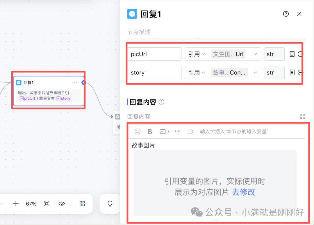Expand the 故事...Con... reference selector

(235, 72)
